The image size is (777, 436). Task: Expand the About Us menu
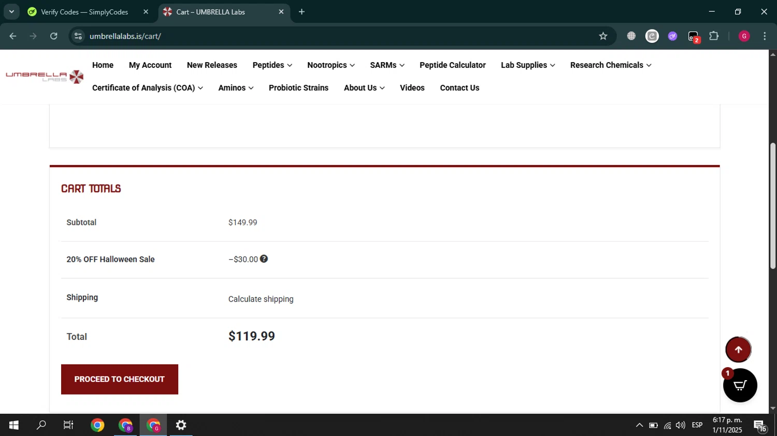point(364,88)
